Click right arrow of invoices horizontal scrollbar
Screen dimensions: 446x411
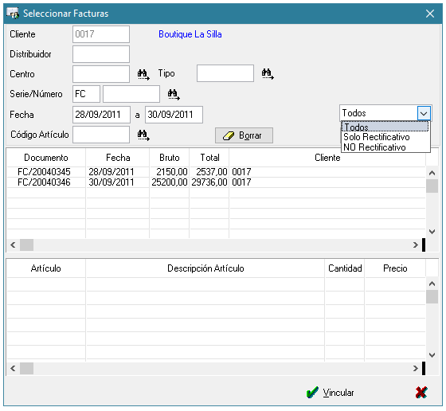pyautogui.click(x=416, y=245)
